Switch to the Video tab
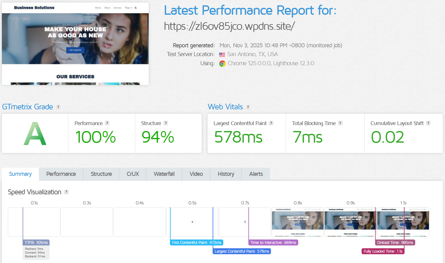This screenshot has height=263, width=445. tap(196, 174)
